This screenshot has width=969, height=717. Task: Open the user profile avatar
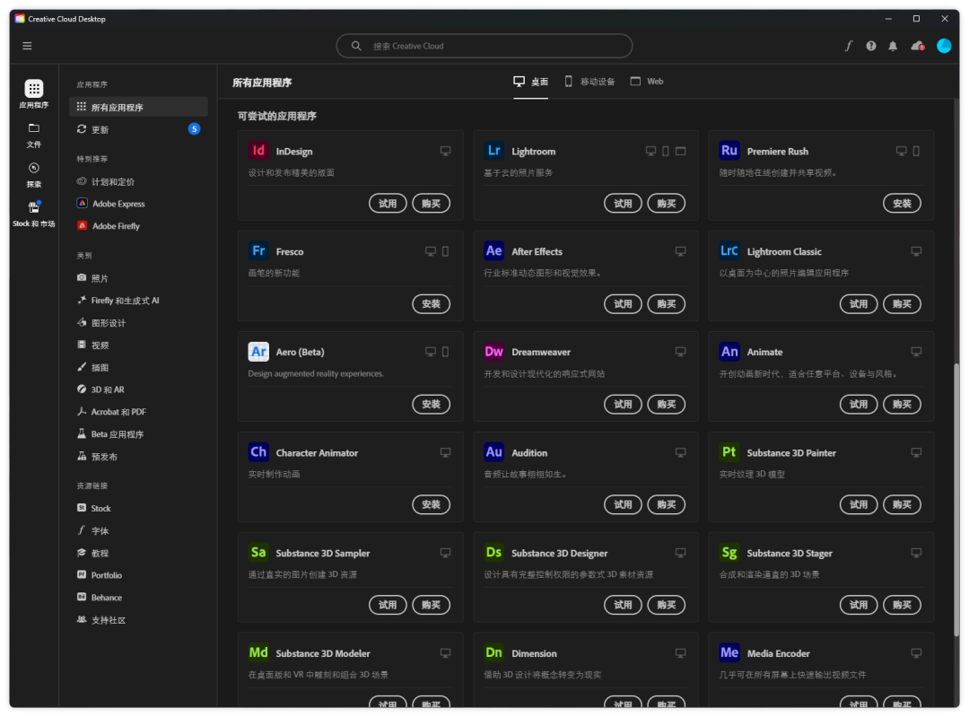(x=944, y=46)
